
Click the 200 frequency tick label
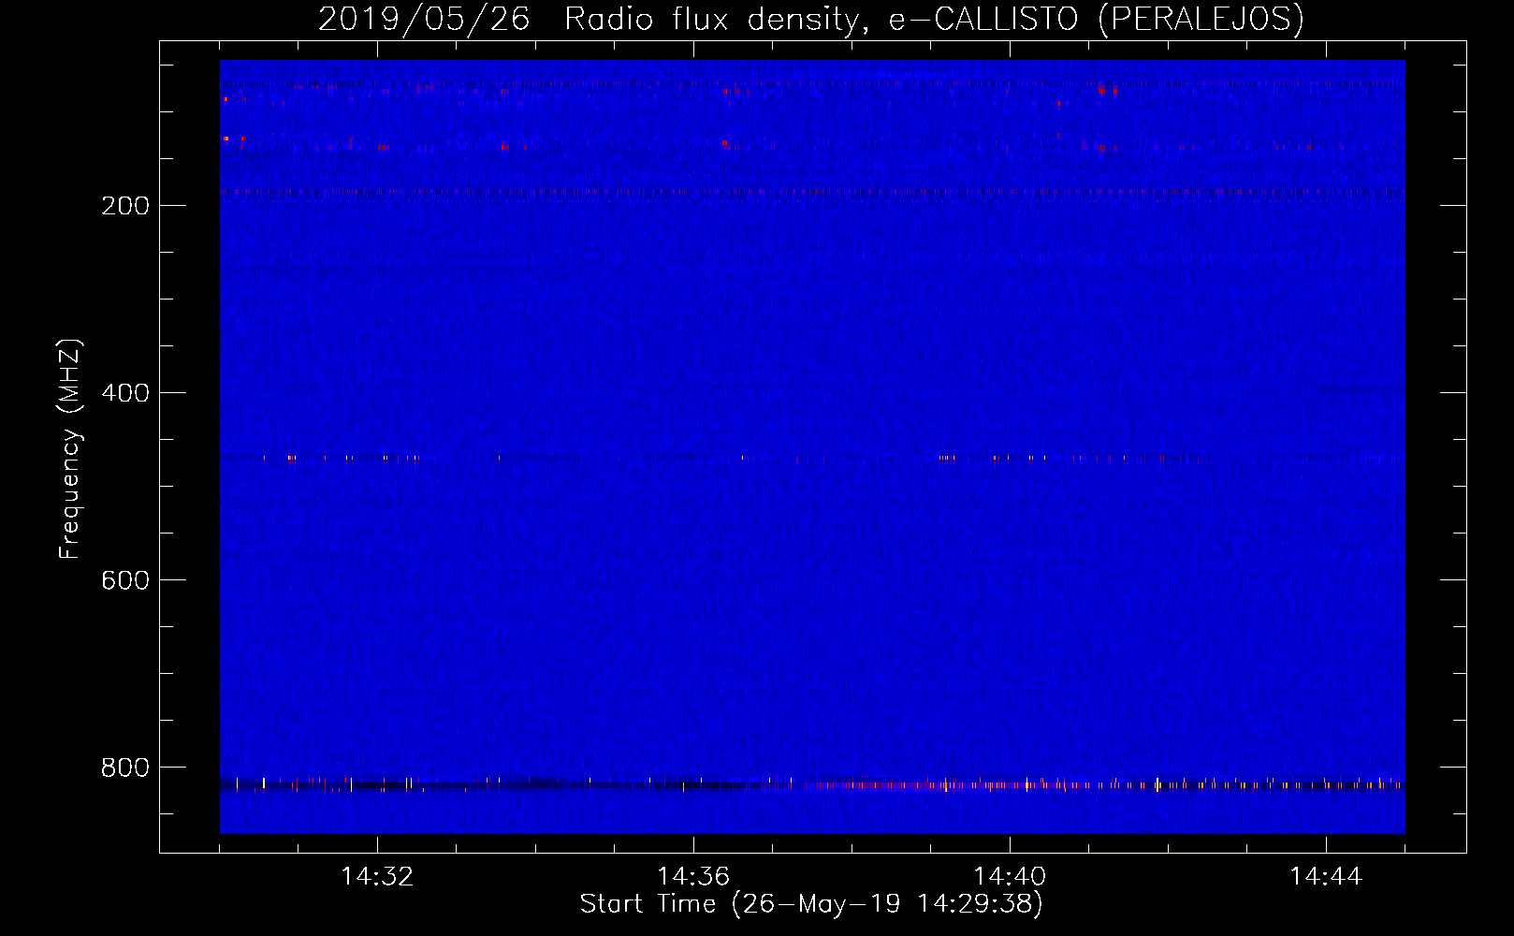(x=125, y=206)
